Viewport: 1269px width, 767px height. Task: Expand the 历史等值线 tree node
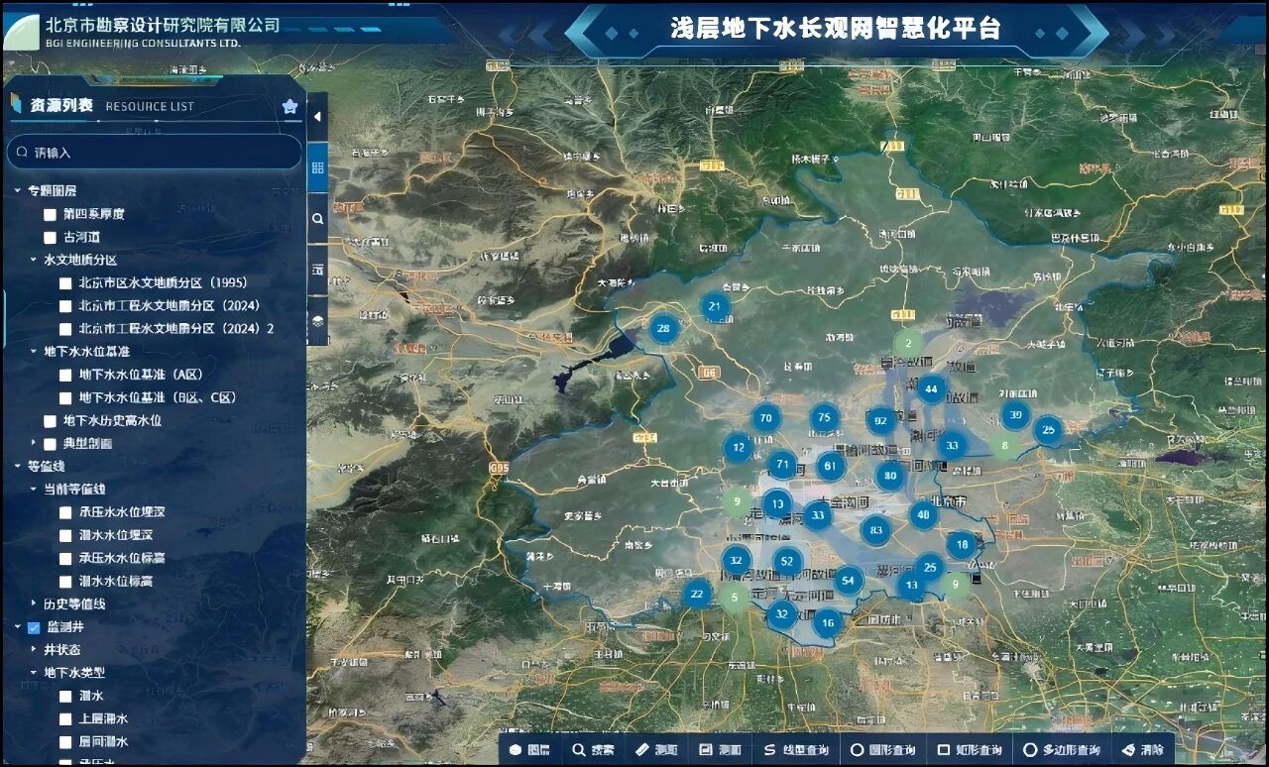point(34,603)
